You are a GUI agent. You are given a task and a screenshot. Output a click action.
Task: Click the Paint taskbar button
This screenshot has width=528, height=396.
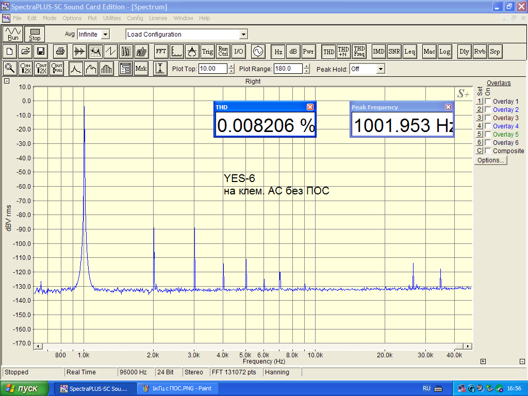coord(178,389)
